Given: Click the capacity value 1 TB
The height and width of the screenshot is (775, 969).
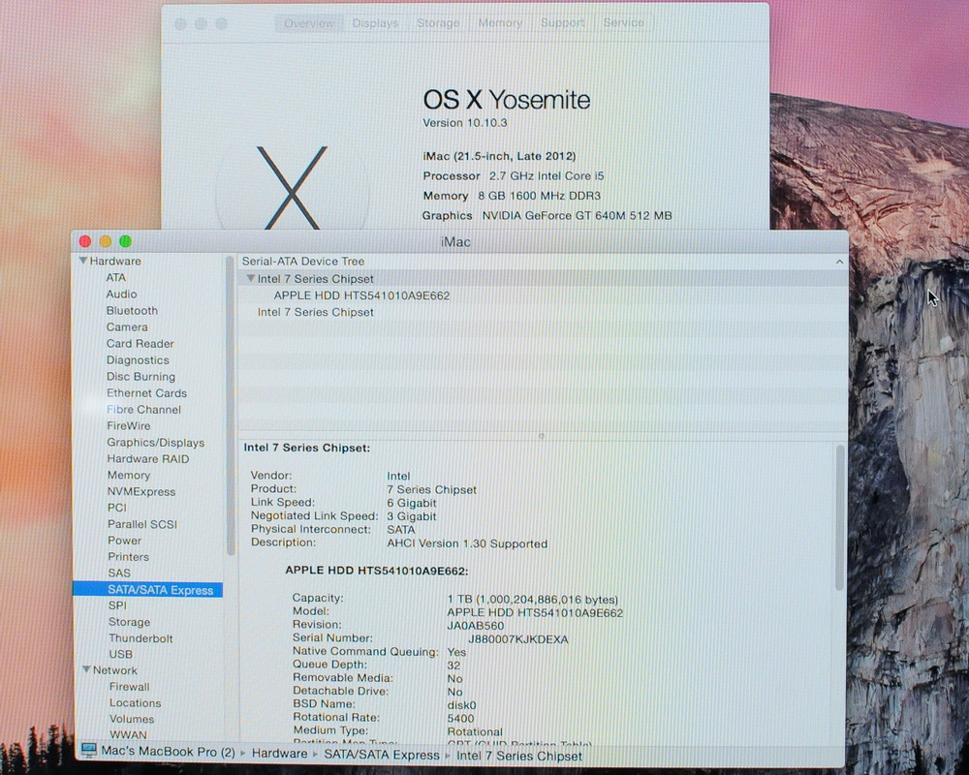Looking at the screenshot, I should 532,600.
